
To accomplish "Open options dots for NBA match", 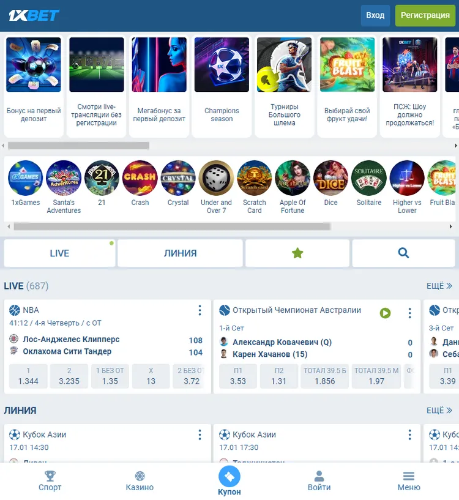I will coord(200,310).
